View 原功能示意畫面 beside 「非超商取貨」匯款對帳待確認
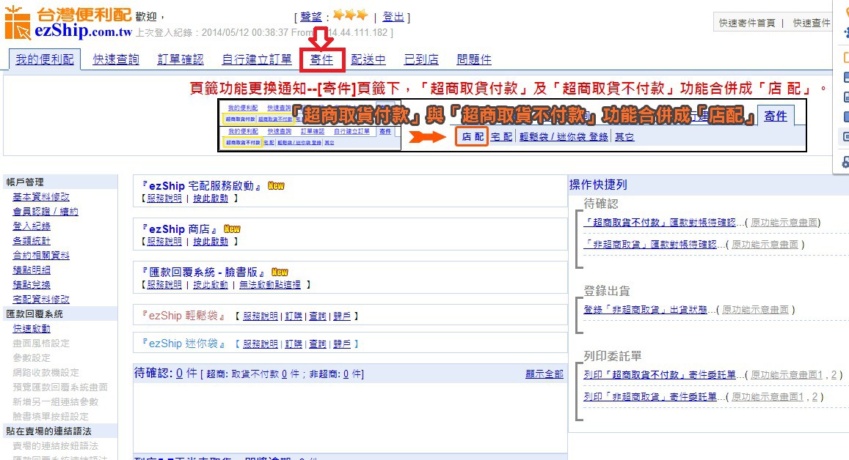Image resolution: width=849 pixels, height=460 pixels. click(765, 245)
